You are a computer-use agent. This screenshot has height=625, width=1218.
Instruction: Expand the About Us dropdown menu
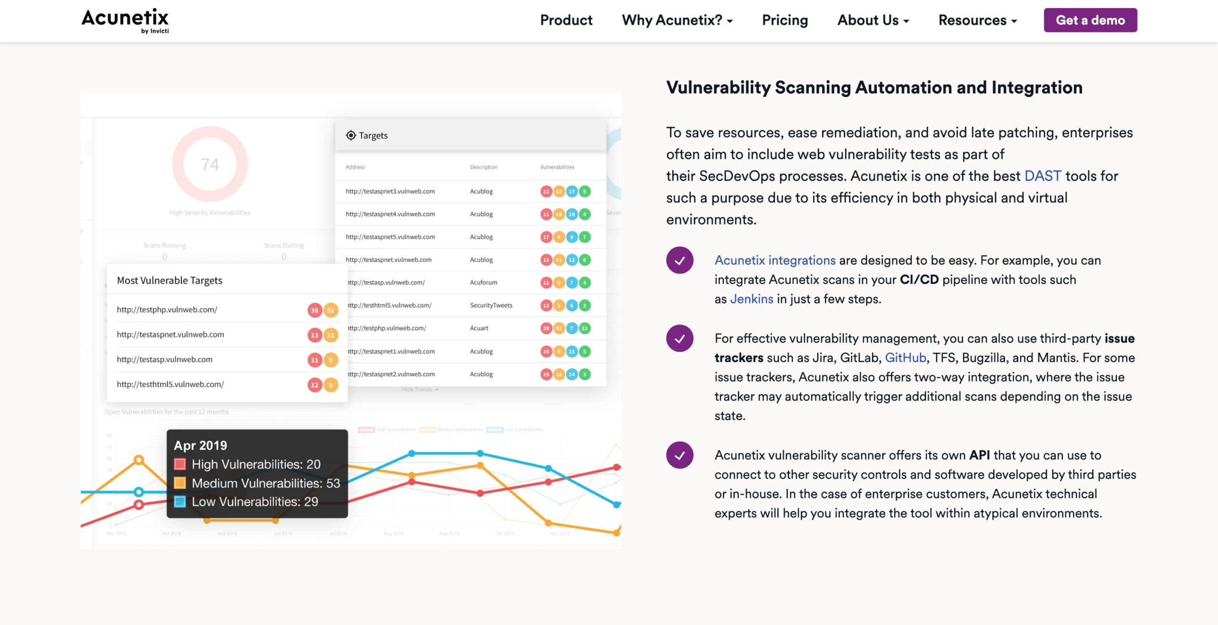tap(873, 20)
